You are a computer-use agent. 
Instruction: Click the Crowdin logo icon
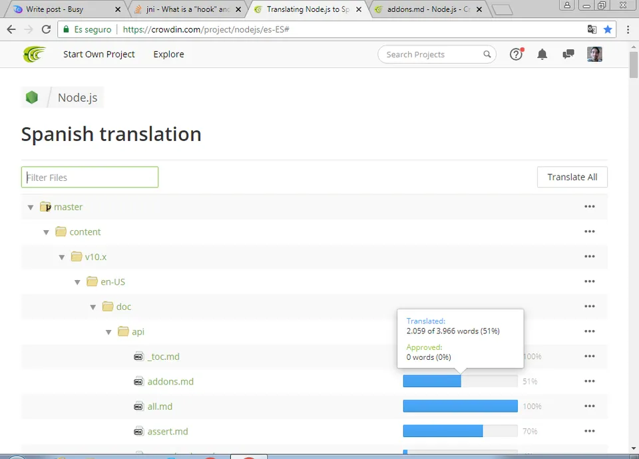pos(34,54)
